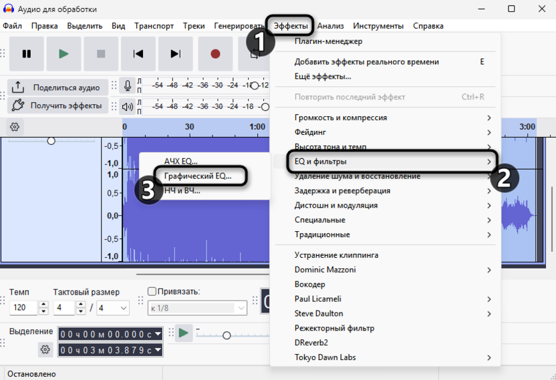Open timeline settings gear above track
Image resolution: width=556 pixels, height=380 pixels.
(x=15, y=127)
